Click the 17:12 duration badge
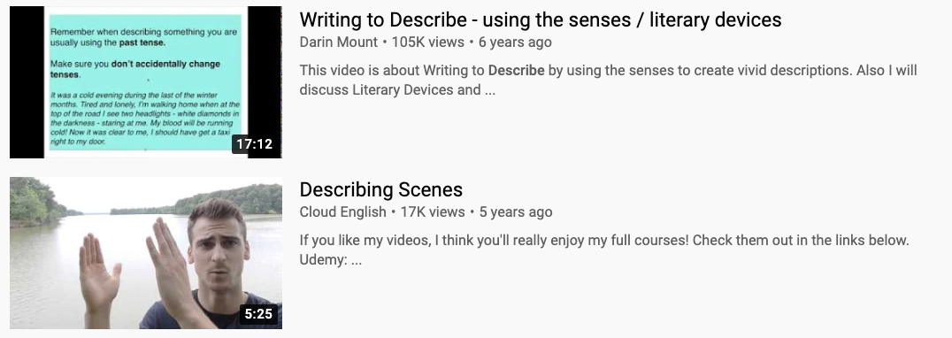Viewport: 952px width, 338px height. tap(255, 144)
